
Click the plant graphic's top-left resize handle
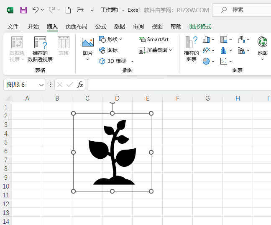(74, 114)
